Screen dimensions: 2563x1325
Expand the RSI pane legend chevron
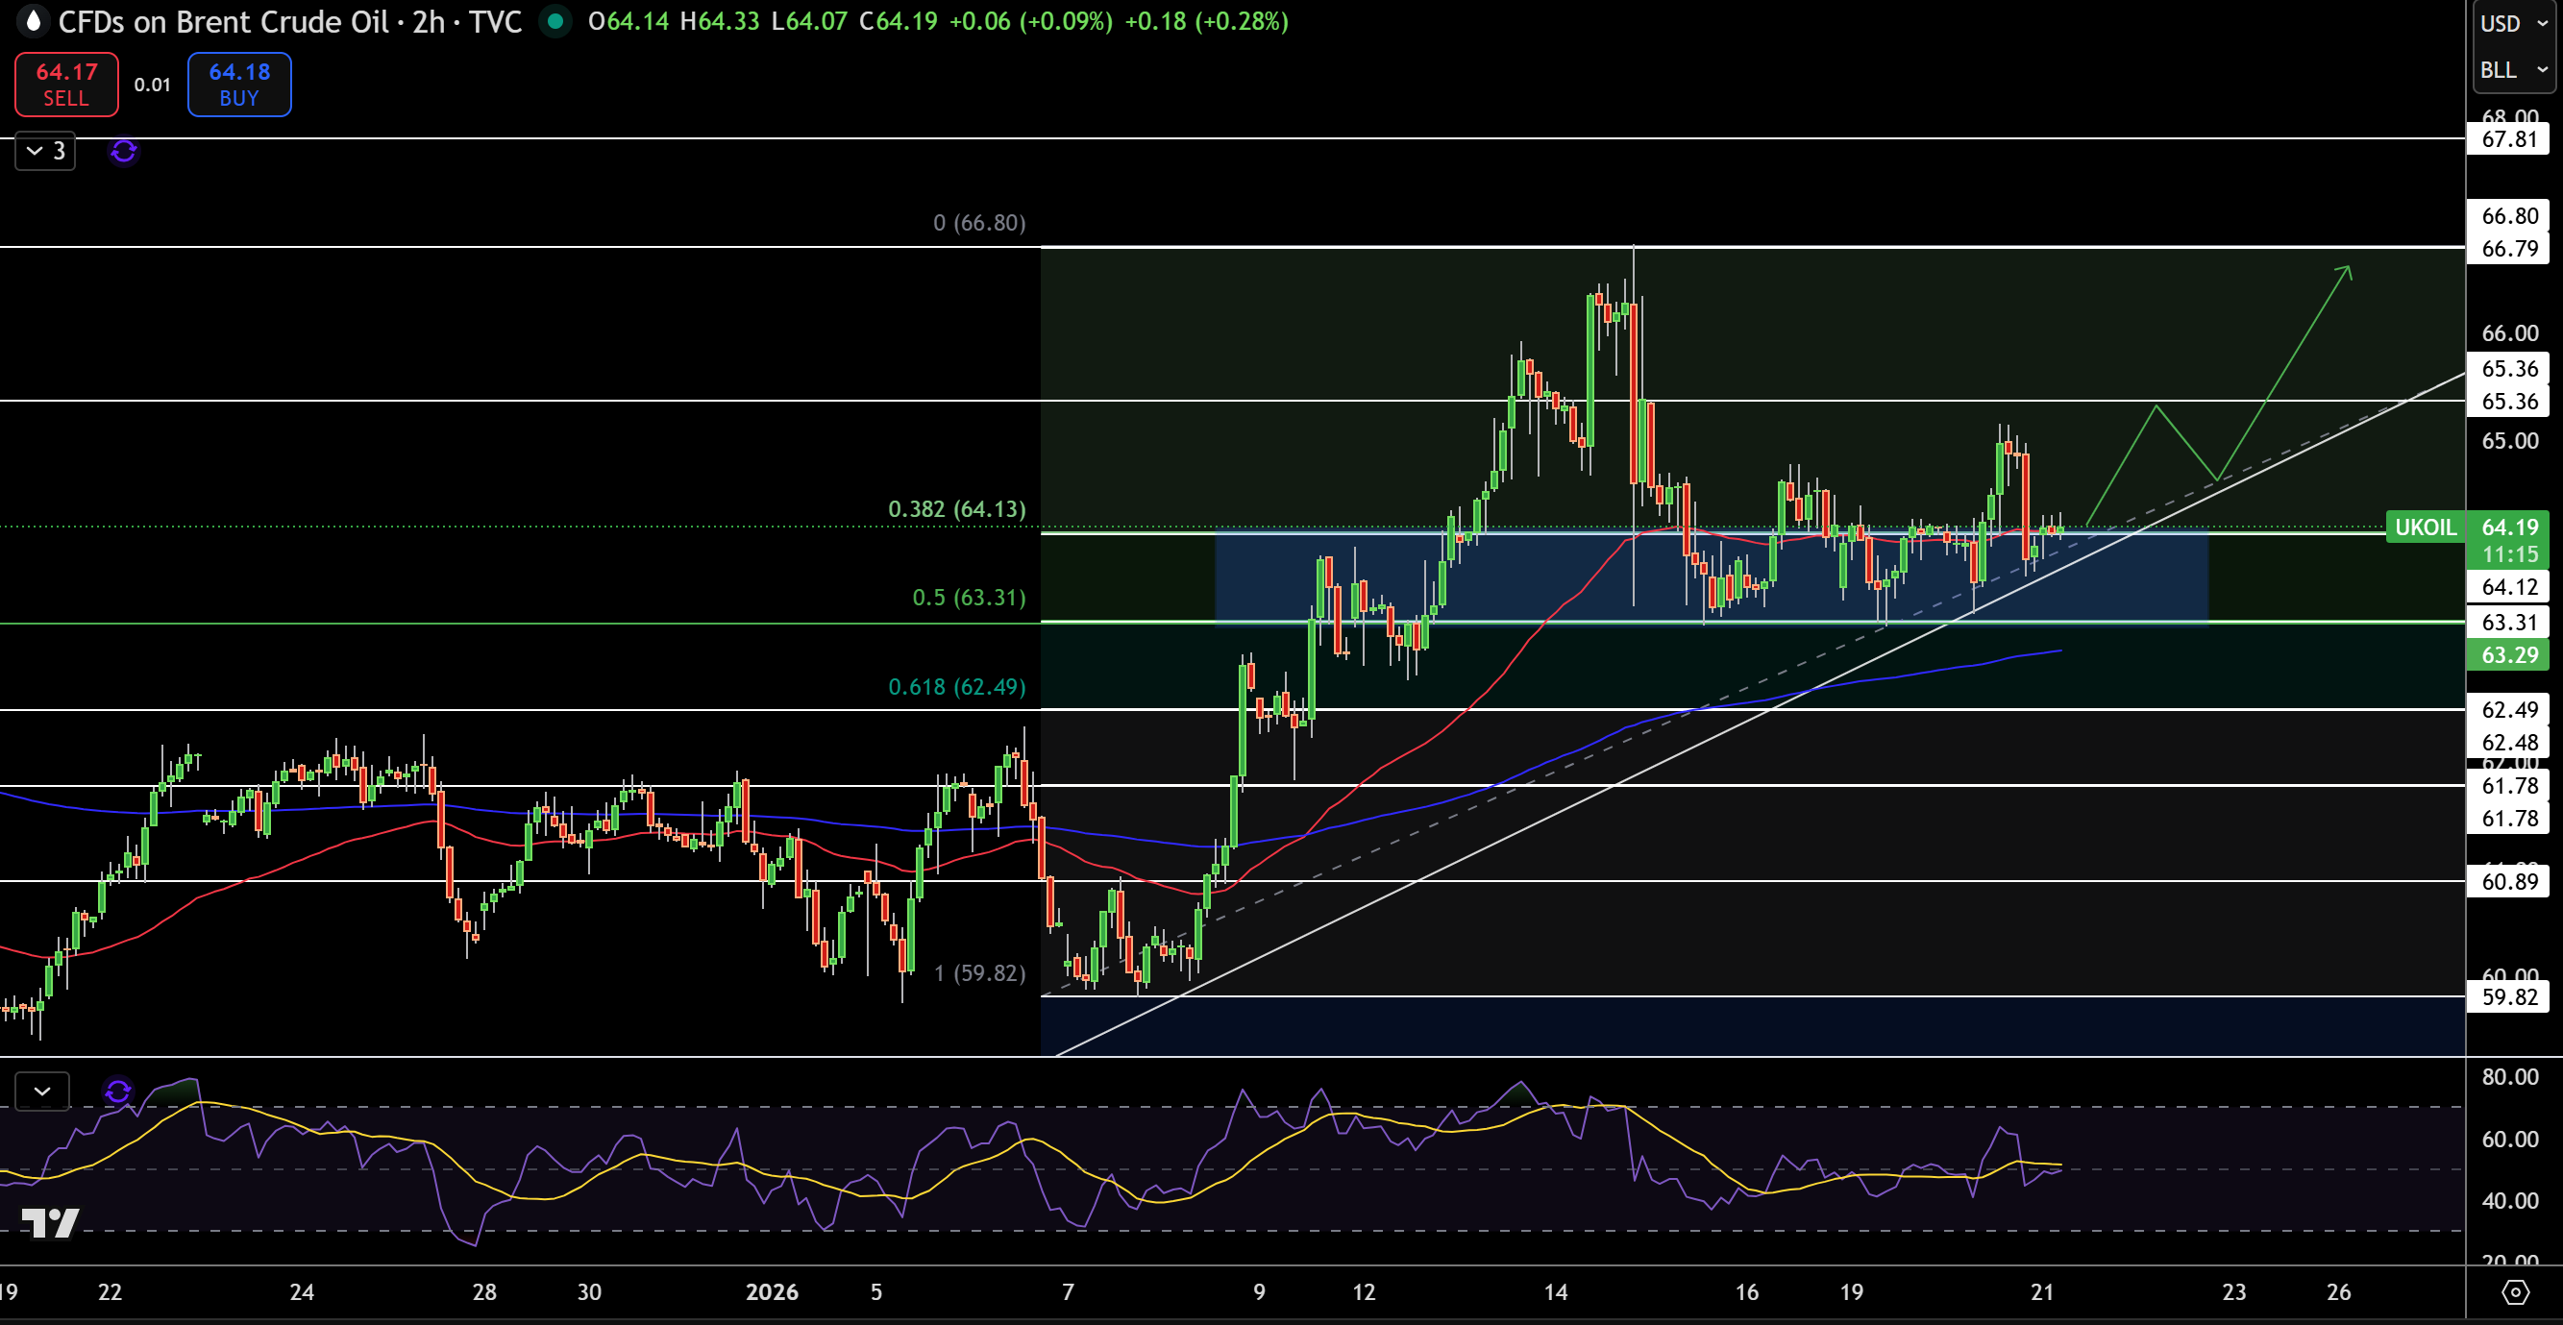point(41,1092)
